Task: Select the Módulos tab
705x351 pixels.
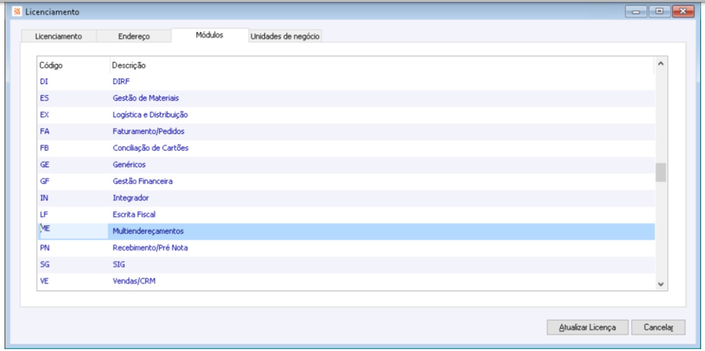Action: pyautogui.click(x=210, y=35)
